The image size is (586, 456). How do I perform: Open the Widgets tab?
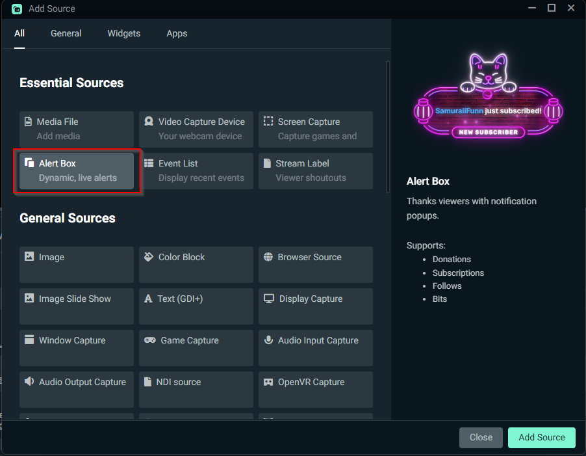(124, 33)
